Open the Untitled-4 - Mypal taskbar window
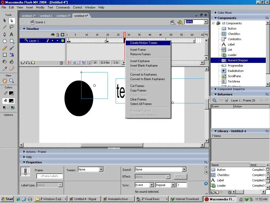 pyautogui.click(x=84, y=199)
